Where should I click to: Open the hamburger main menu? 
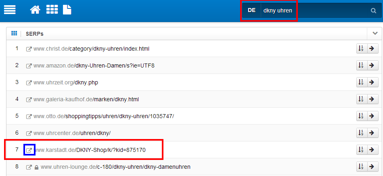pyautogui.click(x=10, y=10)
